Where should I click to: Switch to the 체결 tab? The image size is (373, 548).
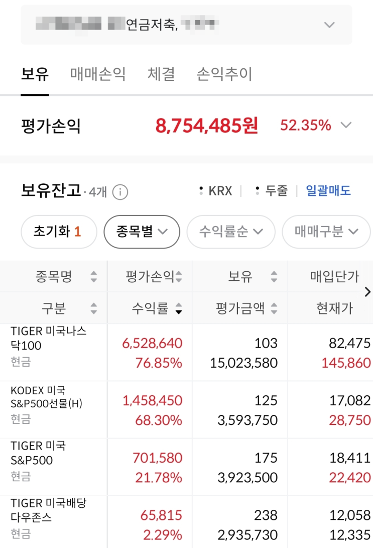pyautogui.click(x=161, y=74)
